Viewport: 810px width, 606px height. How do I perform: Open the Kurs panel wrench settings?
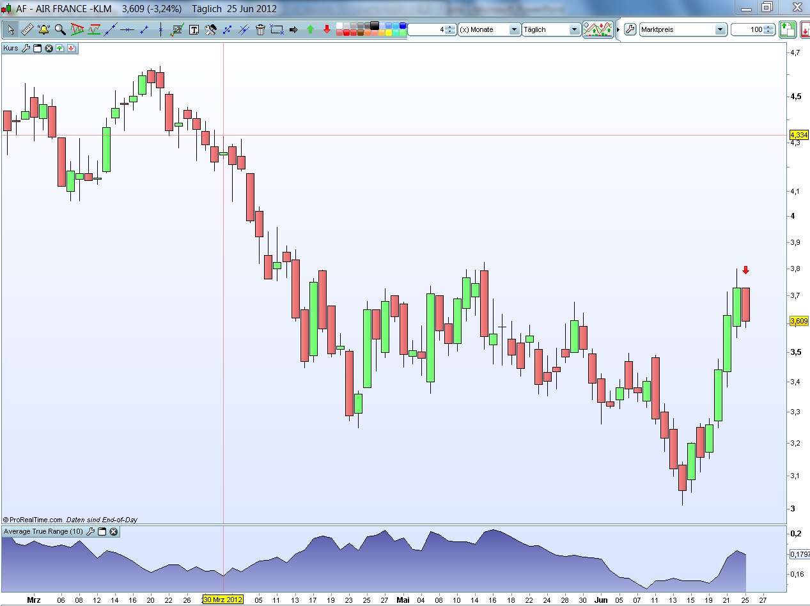coord(26,48)
